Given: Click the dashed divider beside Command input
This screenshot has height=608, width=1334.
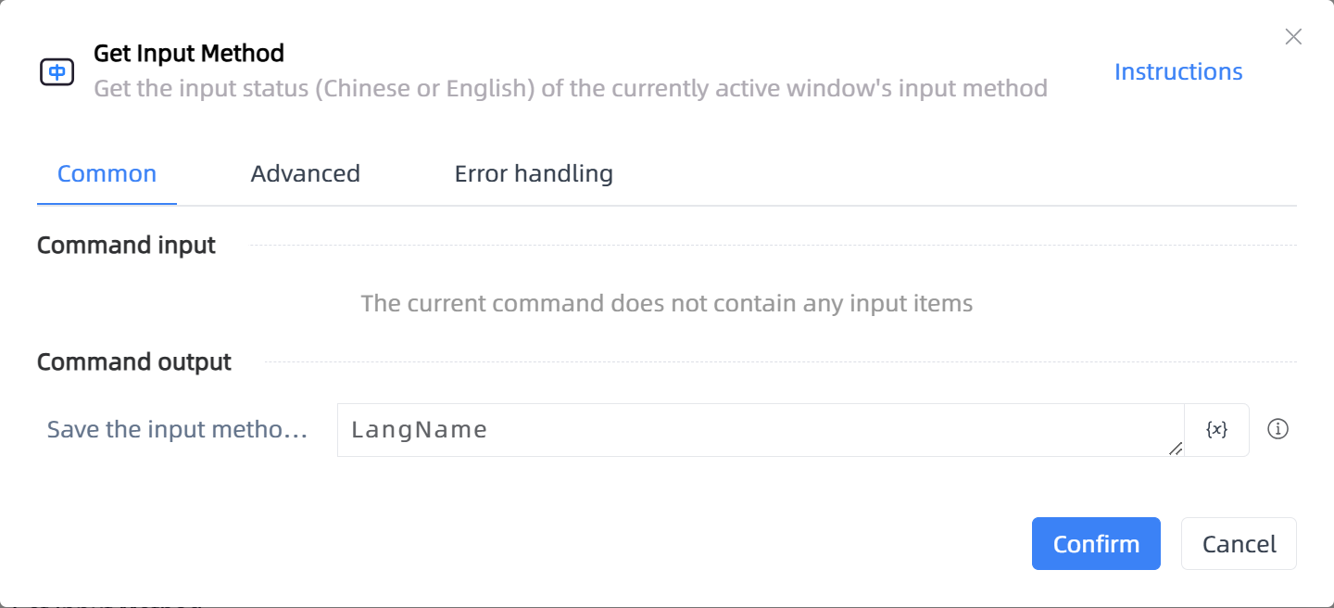Looking at the screenshot, I should 773,246.
